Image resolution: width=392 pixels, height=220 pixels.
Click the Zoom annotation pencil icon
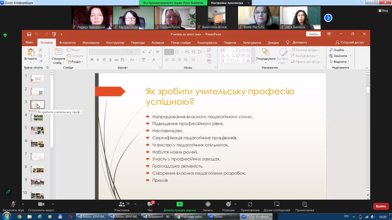(8, 192)
